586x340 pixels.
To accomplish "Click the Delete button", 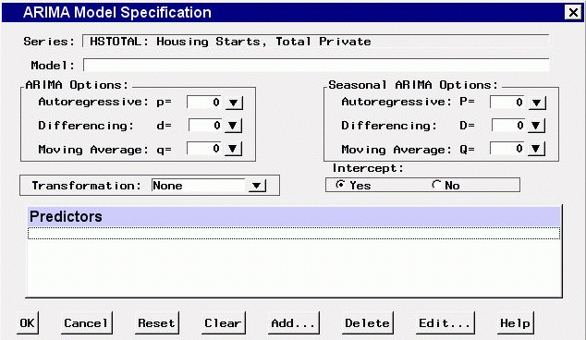I will [x=367, y=323].
